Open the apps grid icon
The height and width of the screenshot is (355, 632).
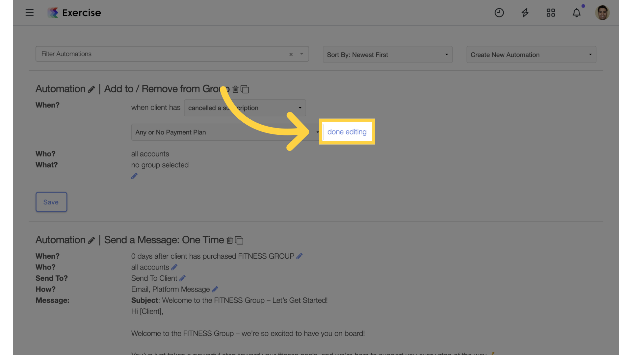[551, 12]
